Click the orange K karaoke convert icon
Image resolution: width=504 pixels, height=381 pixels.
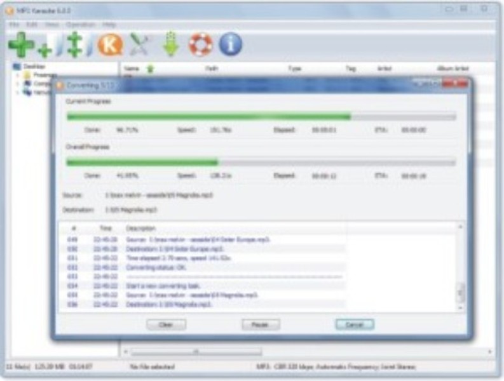click(110, 44)
